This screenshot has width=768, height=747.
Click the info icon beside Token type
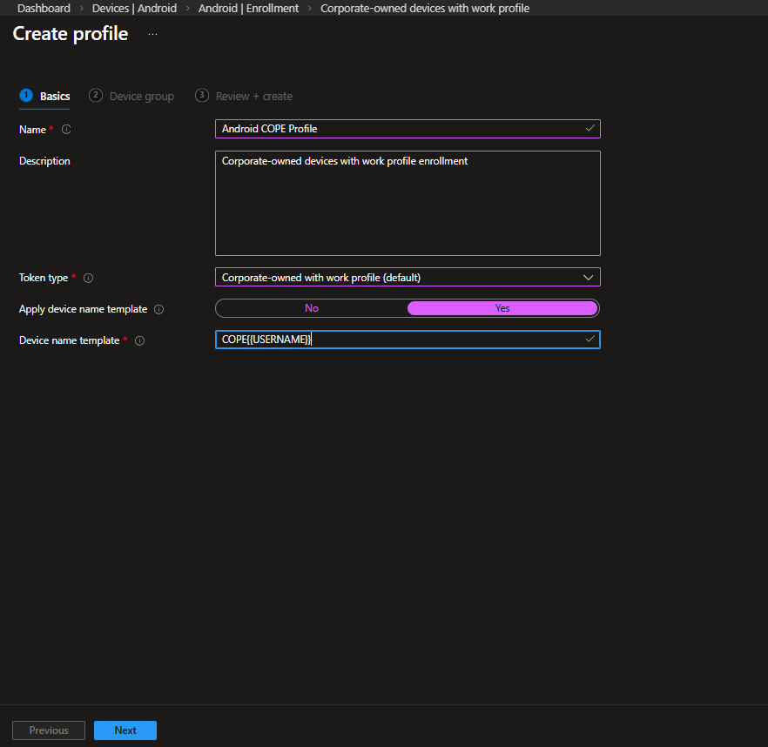tap(88, 278)
